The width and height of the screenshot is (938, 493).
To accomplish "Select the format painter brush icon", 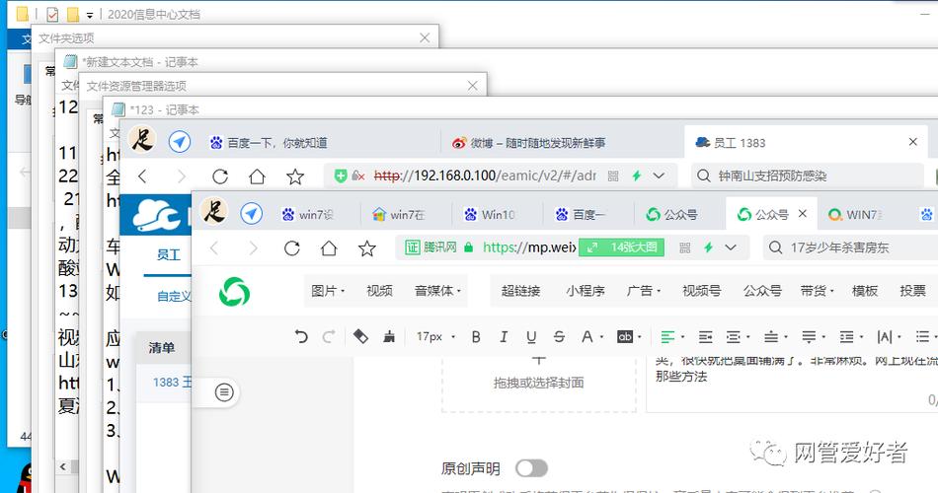I will click(389, 337).
